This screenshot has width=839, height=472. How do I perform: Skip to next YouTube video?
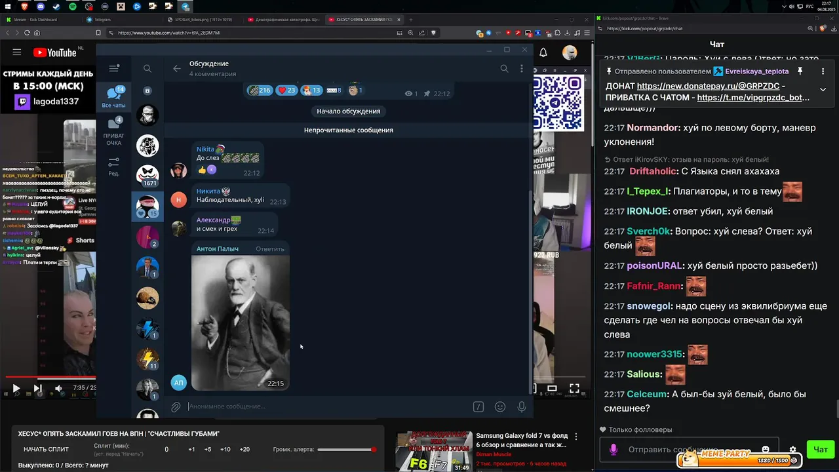(x=37, y=388)
